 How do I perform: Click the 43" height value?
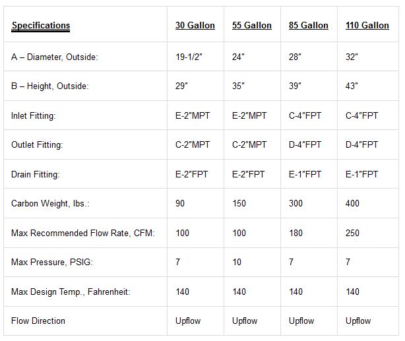(352, 86)
